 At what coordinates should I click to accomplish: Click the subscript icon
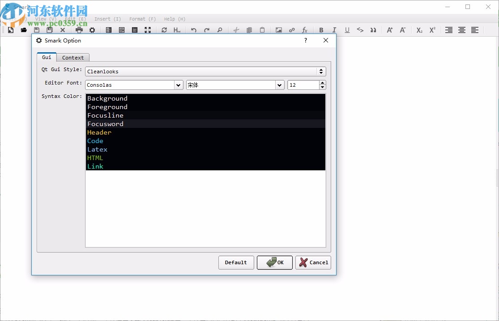(419, 30)
